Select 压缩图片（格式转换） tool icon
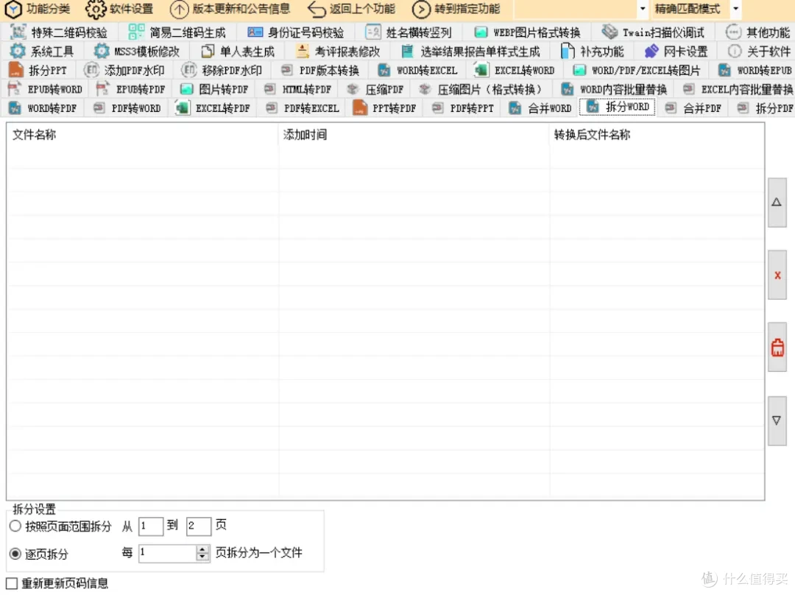The image size is (795, 595). 425,89
